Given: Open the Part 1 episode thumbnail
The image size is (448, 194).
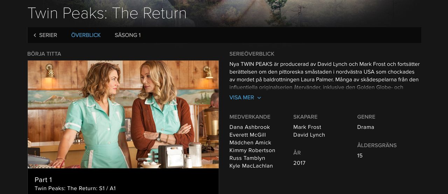Looking at the screenshot, I should pos(123,114).
